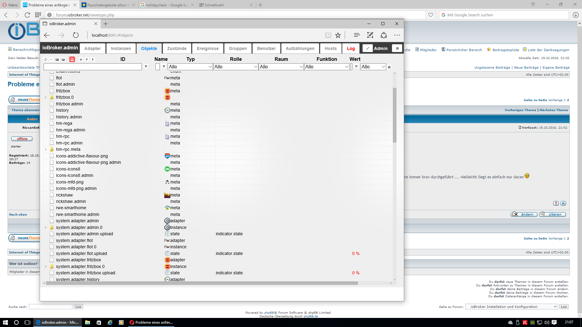
Task: Expand the fritzbox.0 tree node
Action: click(46, 97)
